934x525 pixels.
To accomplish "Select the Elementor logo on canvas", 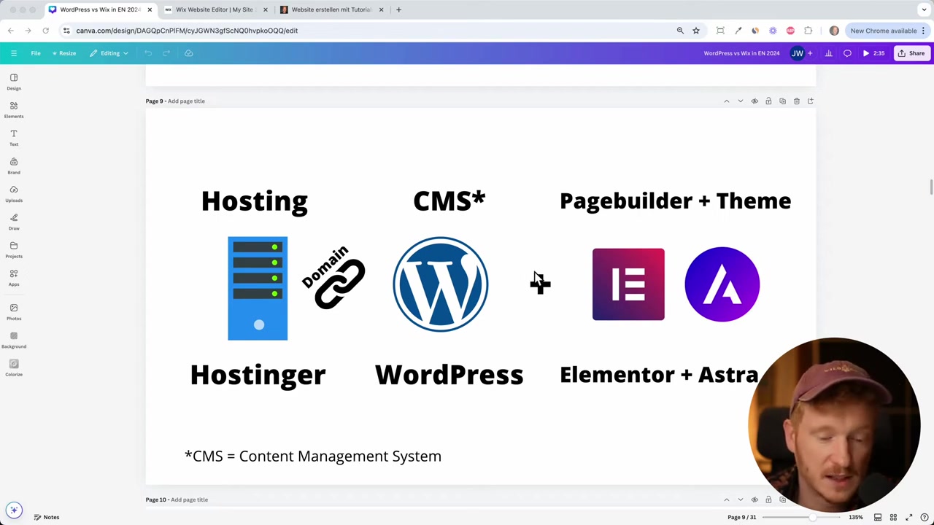I will click(x=628, y=284).
